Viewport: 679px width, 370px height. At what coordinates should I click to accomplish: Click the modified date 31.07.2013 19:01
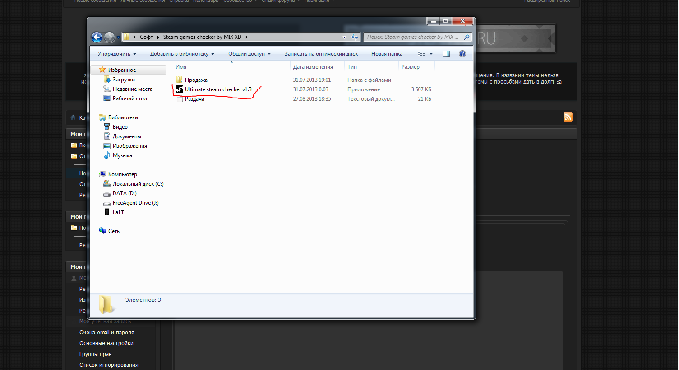(312, 80)
